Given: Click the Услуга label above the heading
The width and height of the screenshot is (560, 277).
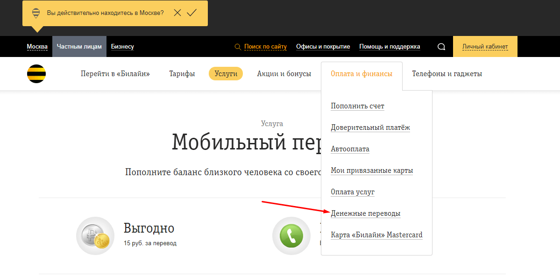Looking at the screenshot, I should click(272, 124).
